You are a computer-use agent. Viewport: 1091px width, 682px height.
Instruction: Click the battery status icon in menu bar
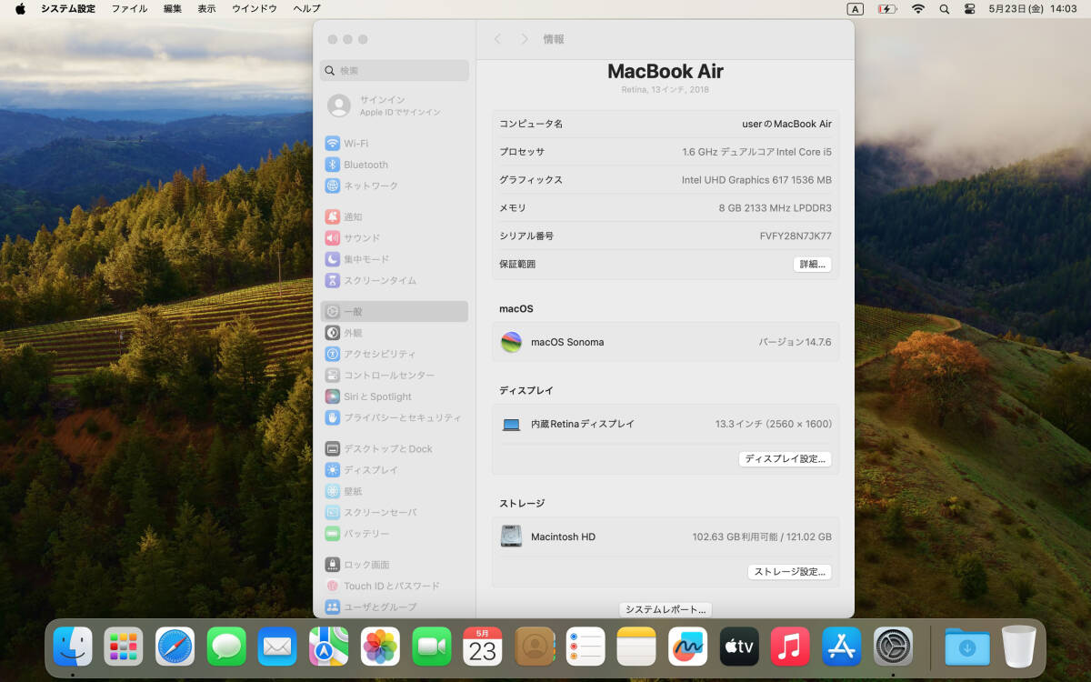(x=886, y=8)
